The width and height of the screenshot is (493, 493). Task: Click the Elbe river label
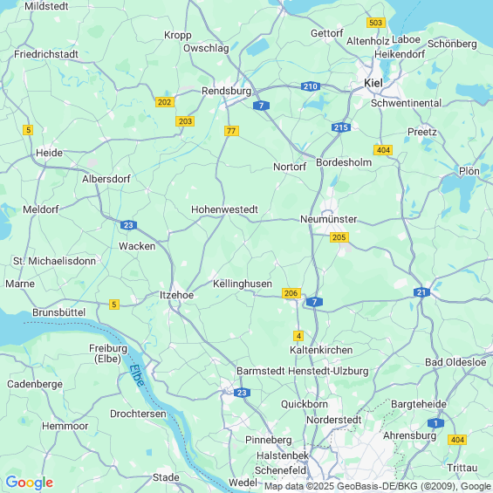click(x=137, y=375)
